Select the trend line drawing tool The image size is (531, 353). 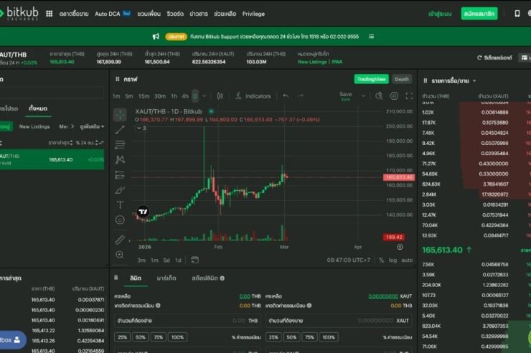click(120, 130)
